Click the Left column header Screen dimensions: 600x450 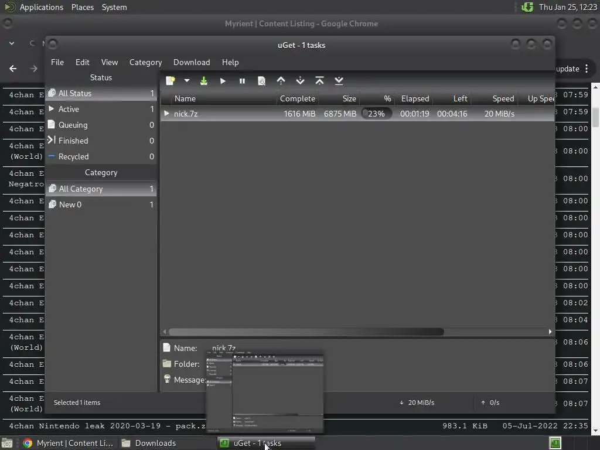452,98
